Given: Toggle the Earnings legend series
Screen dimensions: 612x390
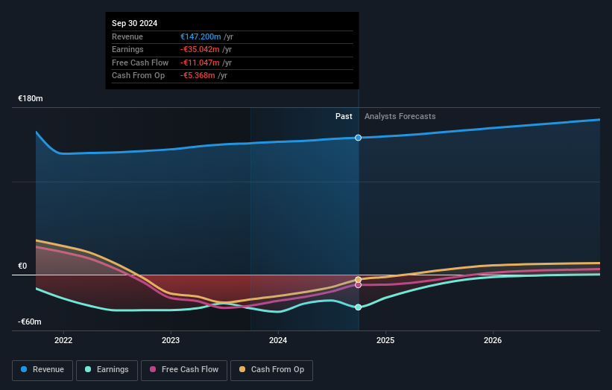Looking at the screenshot, I should click(107, 370).
